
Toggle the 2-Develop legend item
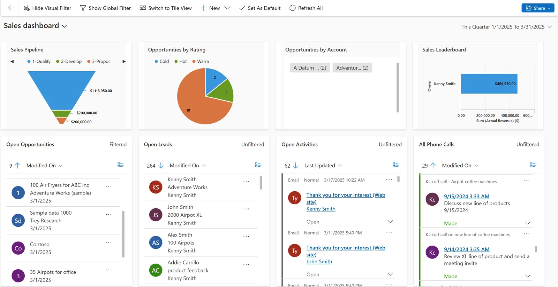69,61
